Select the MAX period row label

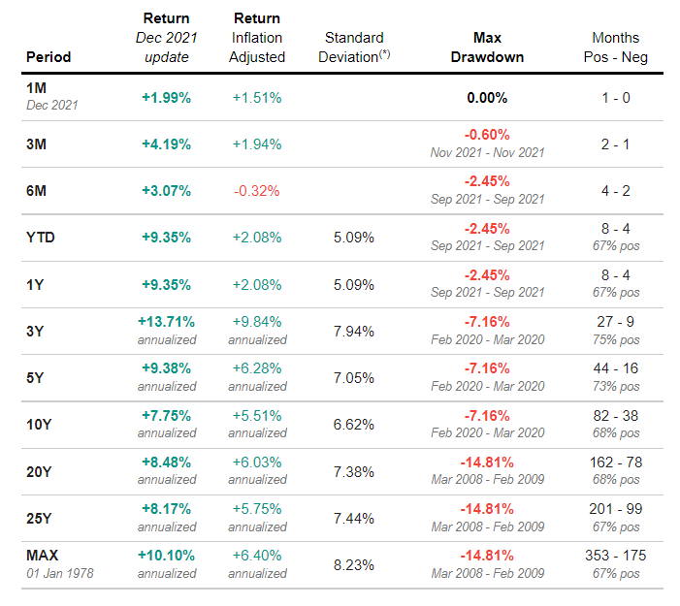coord(43,556)
